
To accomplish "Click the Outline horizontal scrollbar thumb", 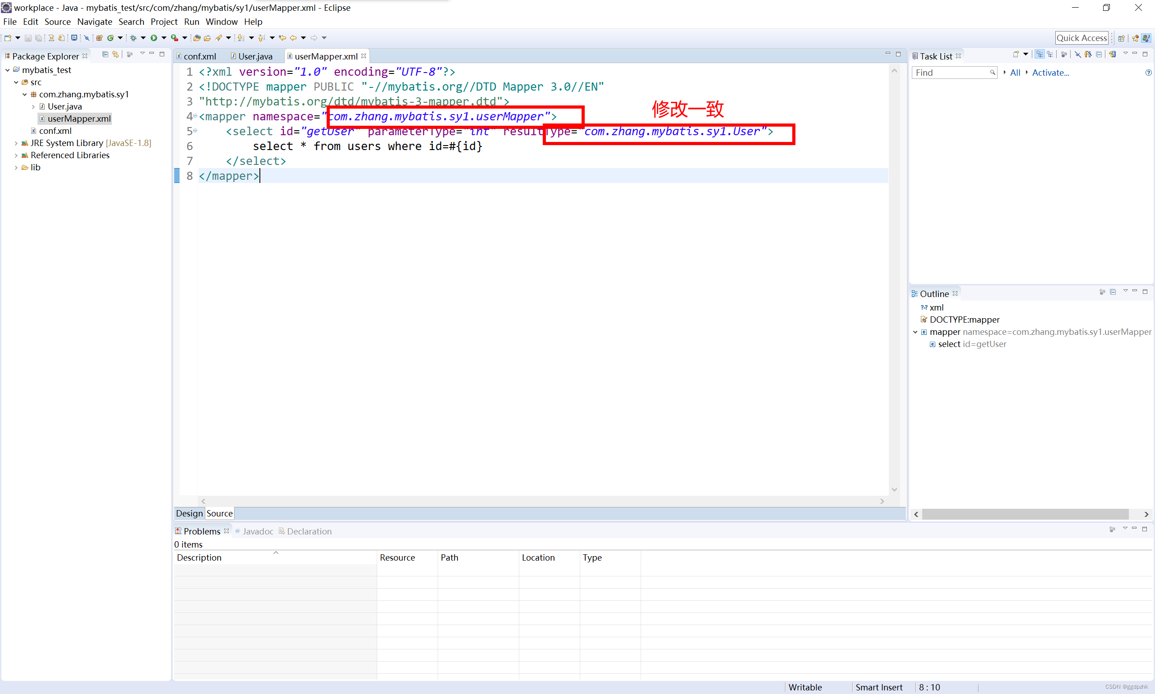I will (x=1026, y=514).
